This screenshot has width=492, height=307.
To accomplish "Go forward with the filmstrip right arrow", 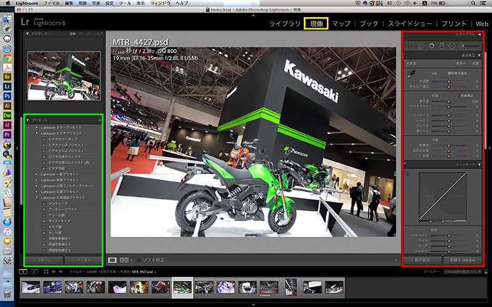I will pos(60,271).
